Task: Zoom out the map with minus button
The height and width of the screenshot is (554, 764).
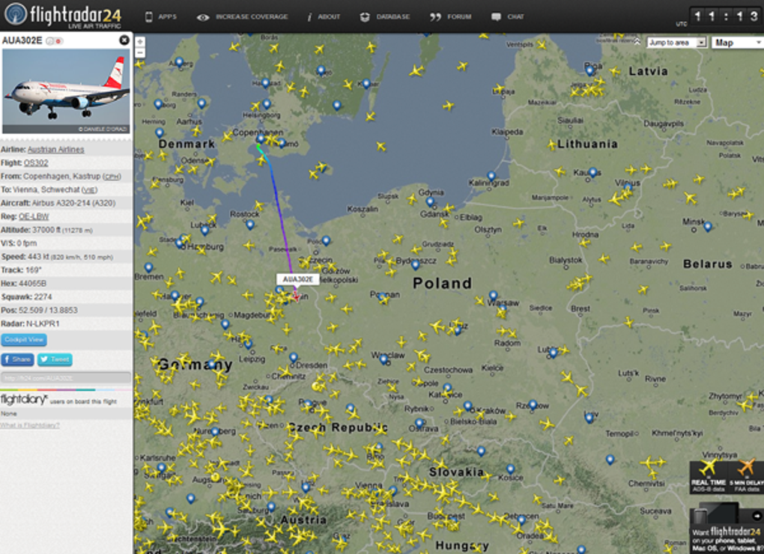Action: [140, 52]
